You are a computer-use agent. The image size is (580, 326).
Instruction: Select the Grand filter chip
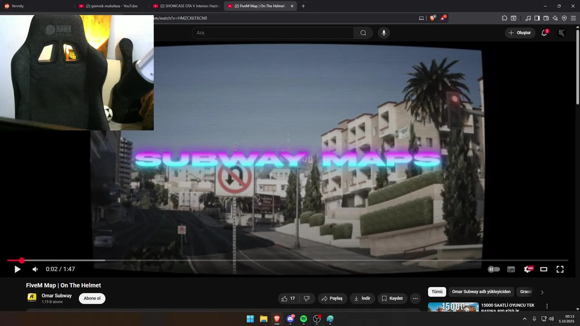(x=526, y=292)
